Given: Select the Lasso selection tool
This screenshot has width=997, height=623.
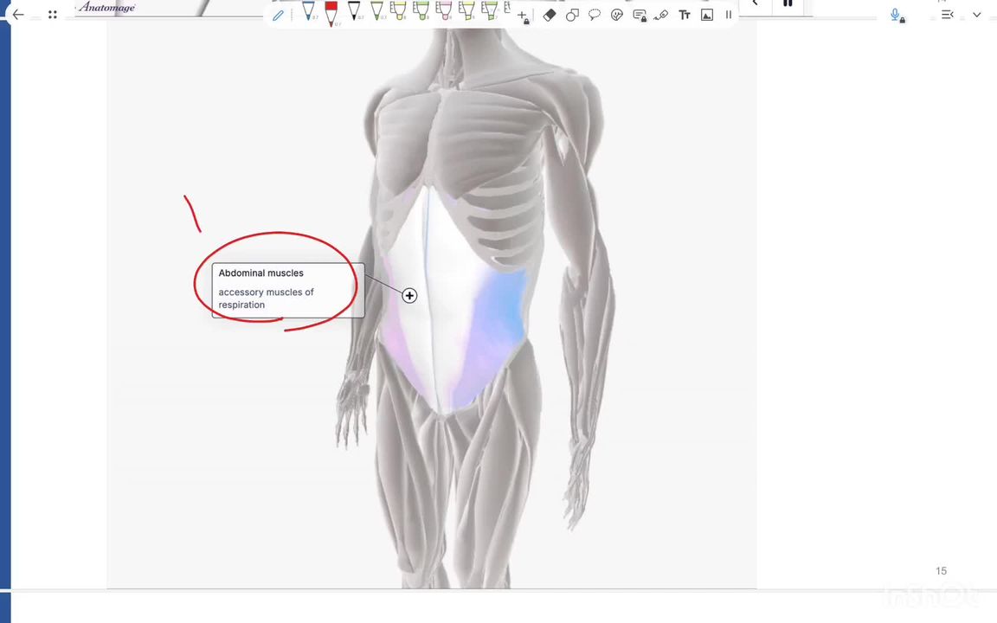Looking at the screenshot, I should click(572, 15).
